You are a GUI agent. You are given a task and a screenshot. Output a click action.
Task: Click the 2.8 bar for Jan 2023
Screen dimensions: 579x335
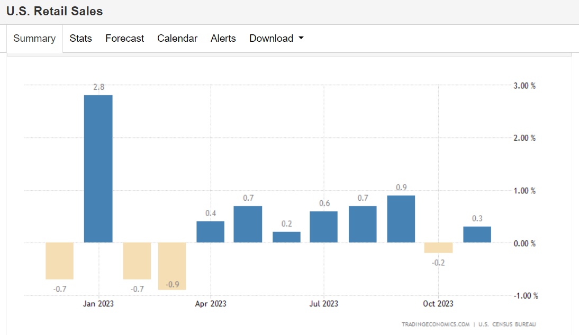coord(98,169)
